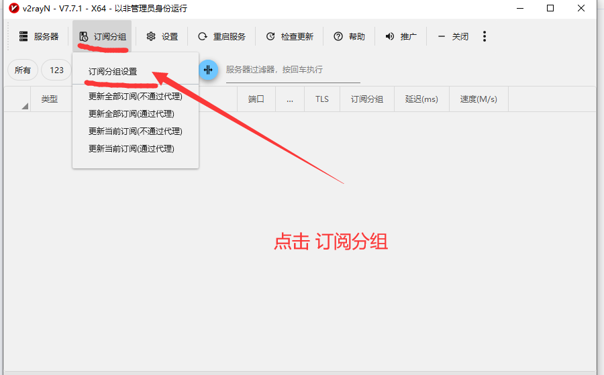Open the three-dot overflow toolbar menu
Screen dimensions: 604x375
[485, 36]
